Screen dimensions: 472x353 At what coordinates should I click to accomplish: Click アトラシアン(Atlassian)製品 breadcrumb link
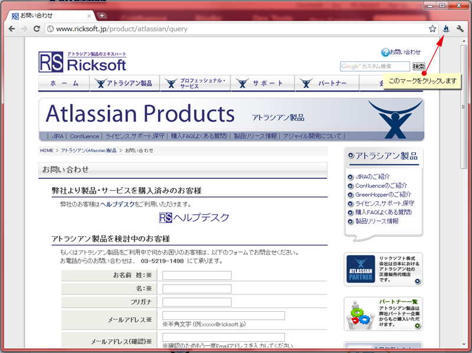tap(89, 151)
